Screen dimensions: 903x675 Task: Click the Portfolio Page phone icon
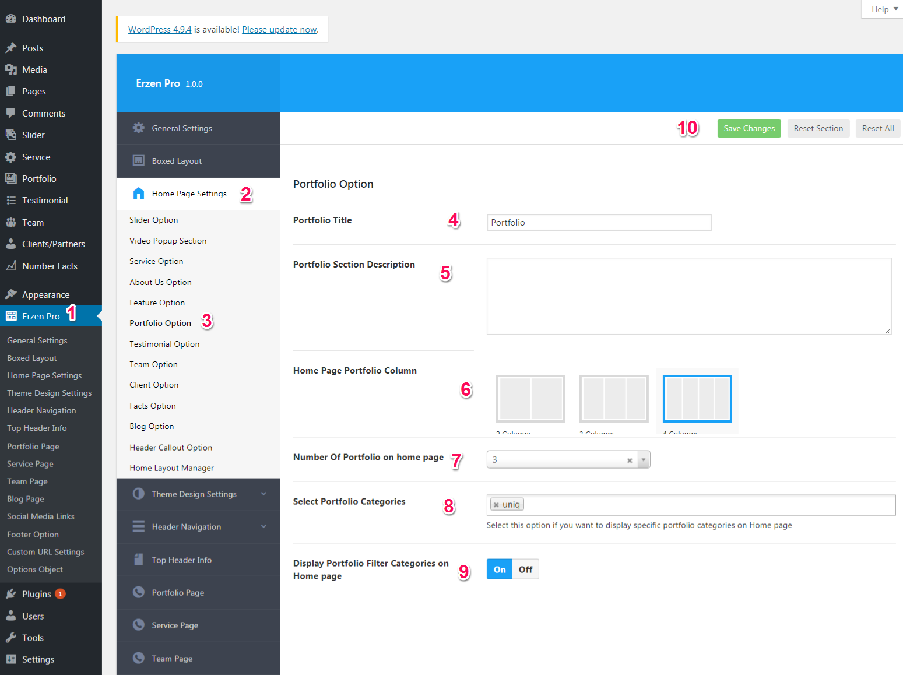139,592
